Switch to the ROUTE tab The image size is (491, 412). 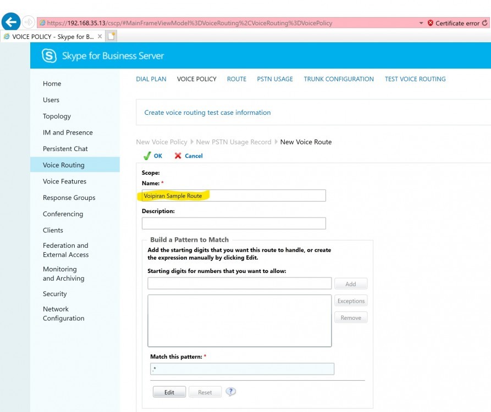[237, 79]
